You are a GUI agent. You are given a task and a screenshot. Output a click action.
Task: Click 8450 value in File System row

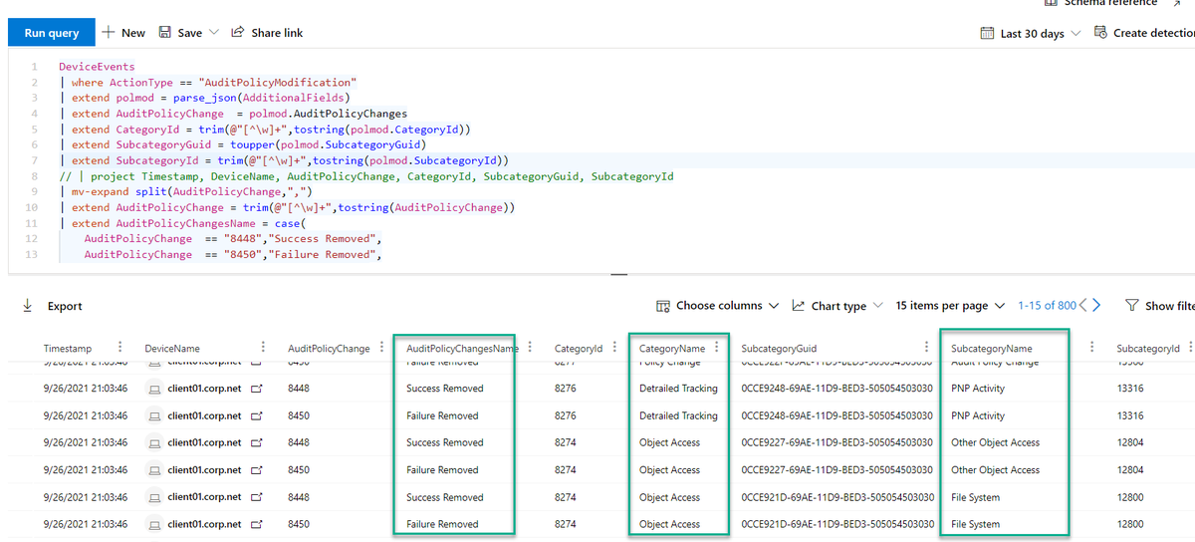299,523
